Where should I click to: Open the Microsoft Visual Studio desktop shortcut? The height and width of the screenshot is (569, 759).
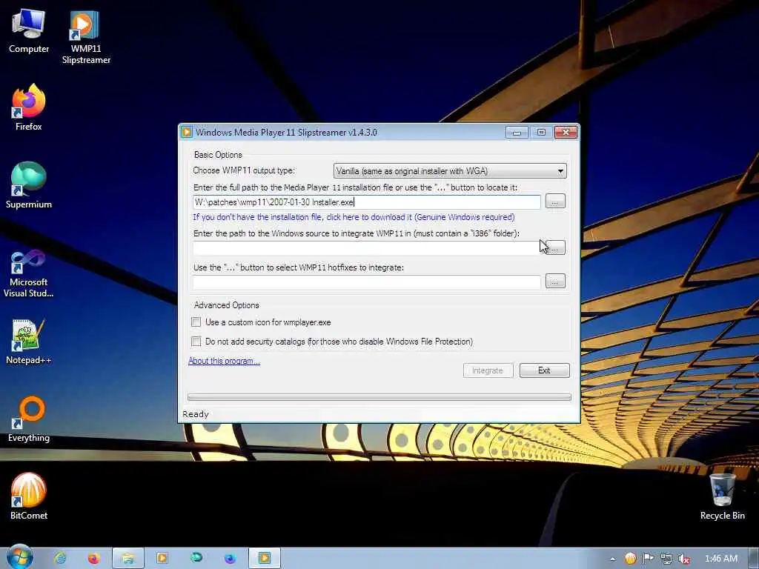[29, 274]
